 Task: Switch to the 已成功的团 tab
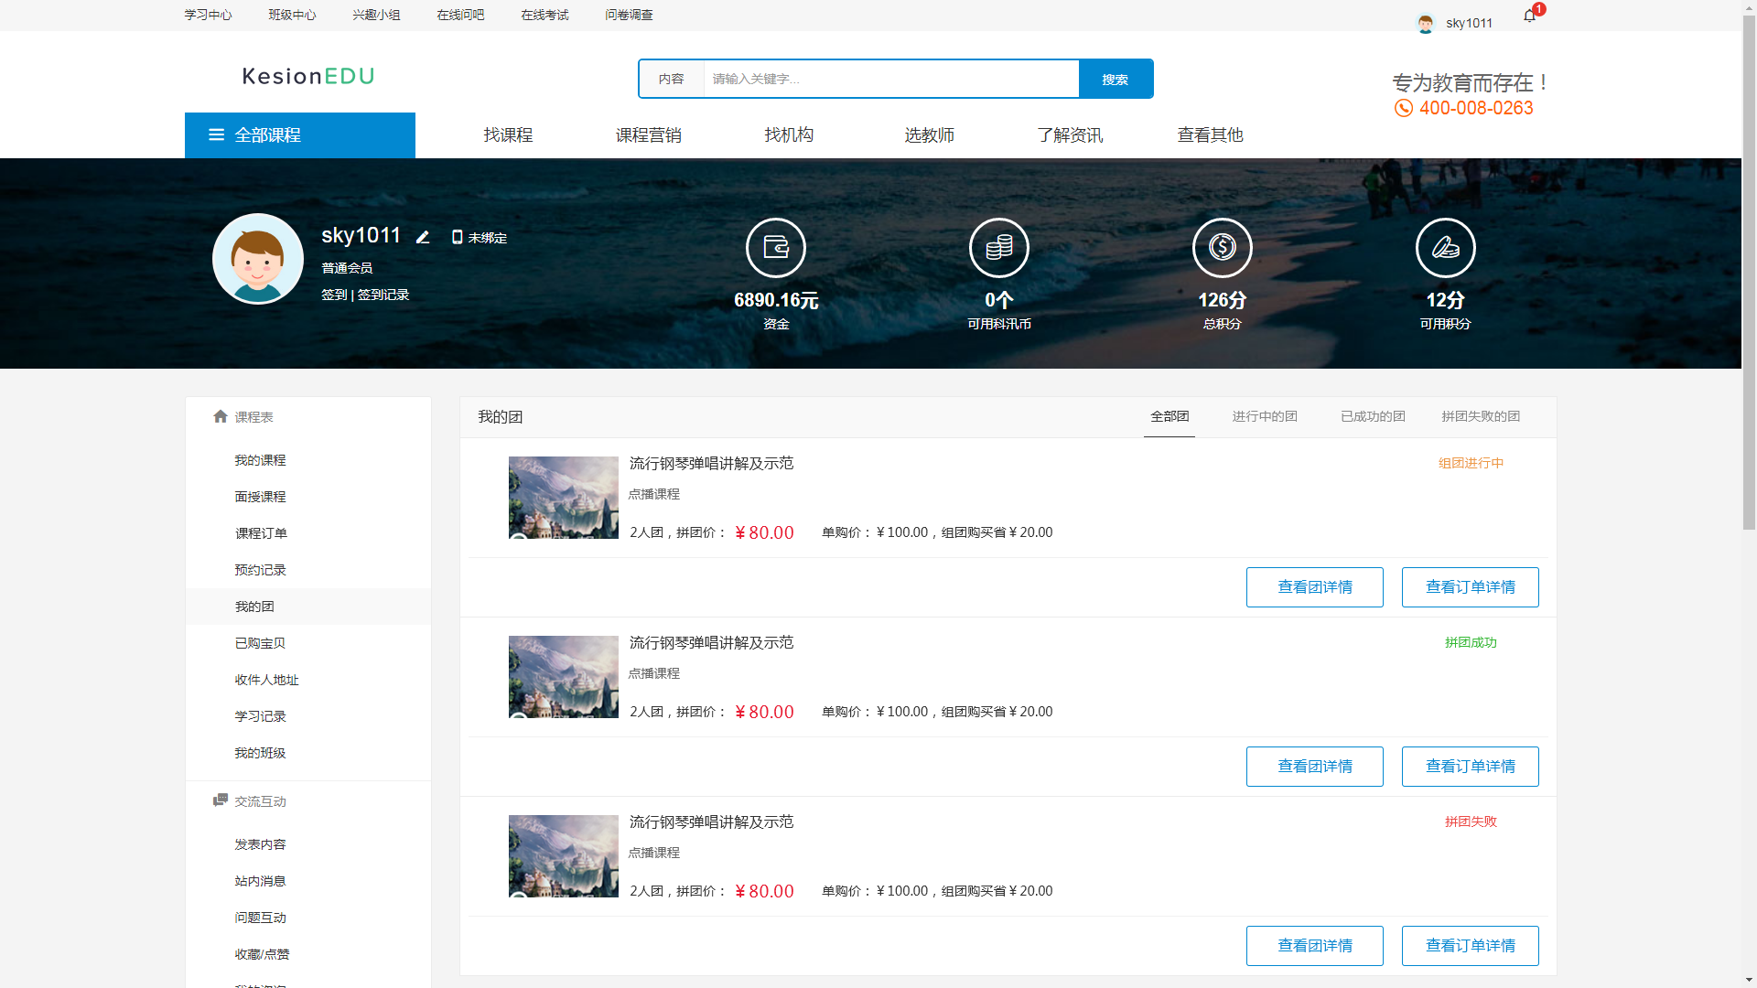coord(1372,416)
